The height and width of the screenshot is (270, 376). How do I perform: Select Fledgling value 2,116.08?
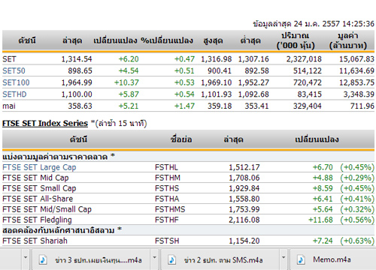point(244,220)
